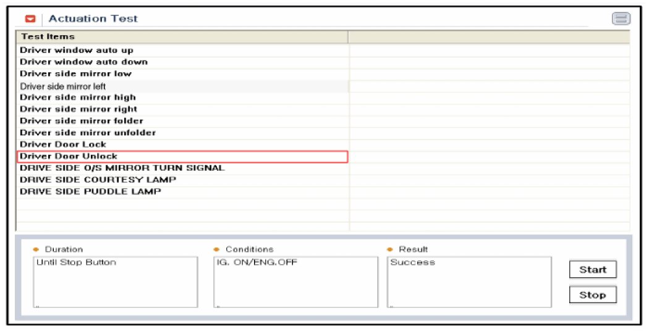Choose Driver side mirror low item
Viewport: 649px width, 331px height.
pos(75,74)
